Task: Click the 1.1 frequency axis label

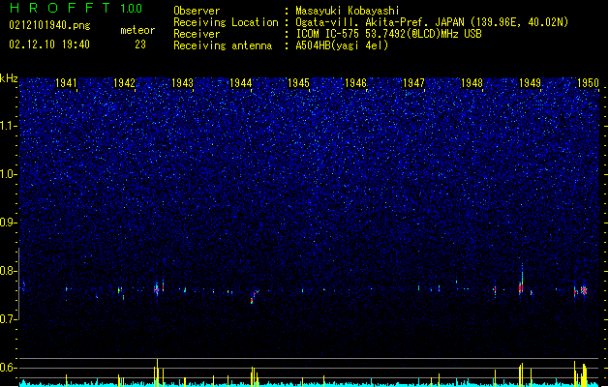Action: pos(9,126)
